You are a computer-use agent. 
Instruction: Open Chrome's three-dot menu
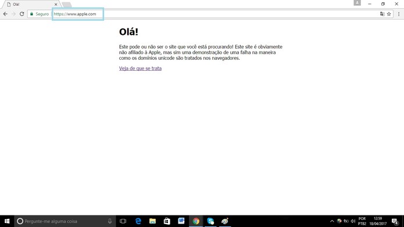[399, 14]
